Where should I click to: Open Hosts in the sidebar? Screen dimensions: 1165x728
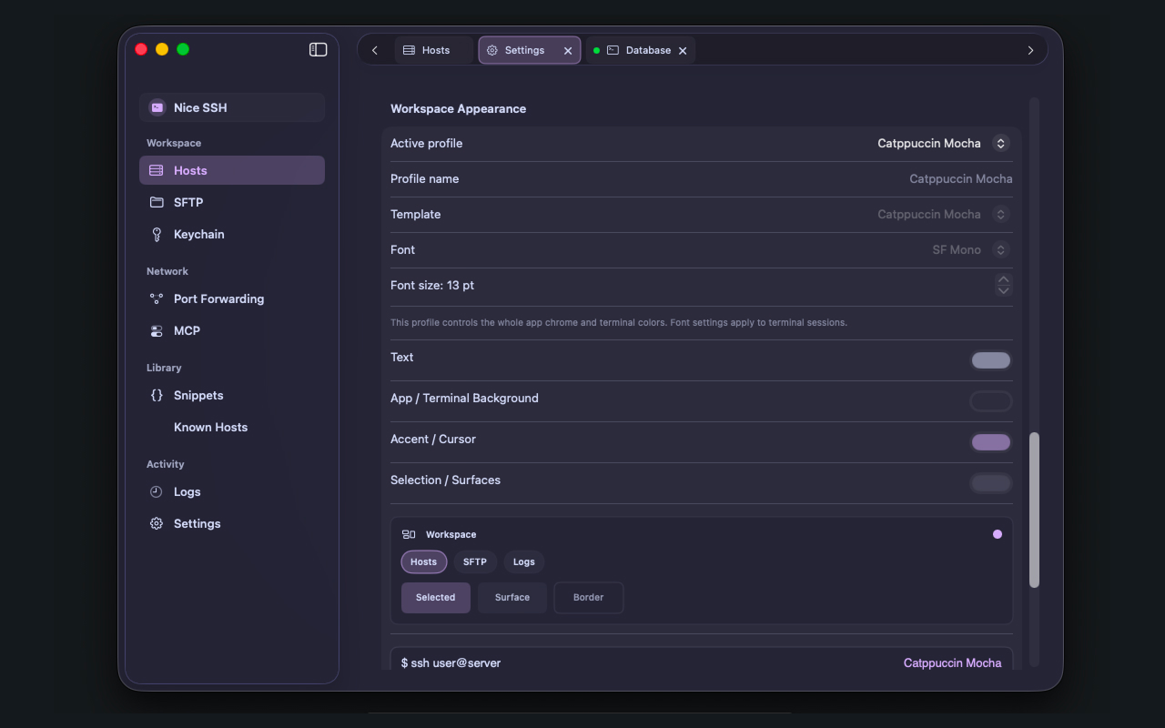pos(232,170)
